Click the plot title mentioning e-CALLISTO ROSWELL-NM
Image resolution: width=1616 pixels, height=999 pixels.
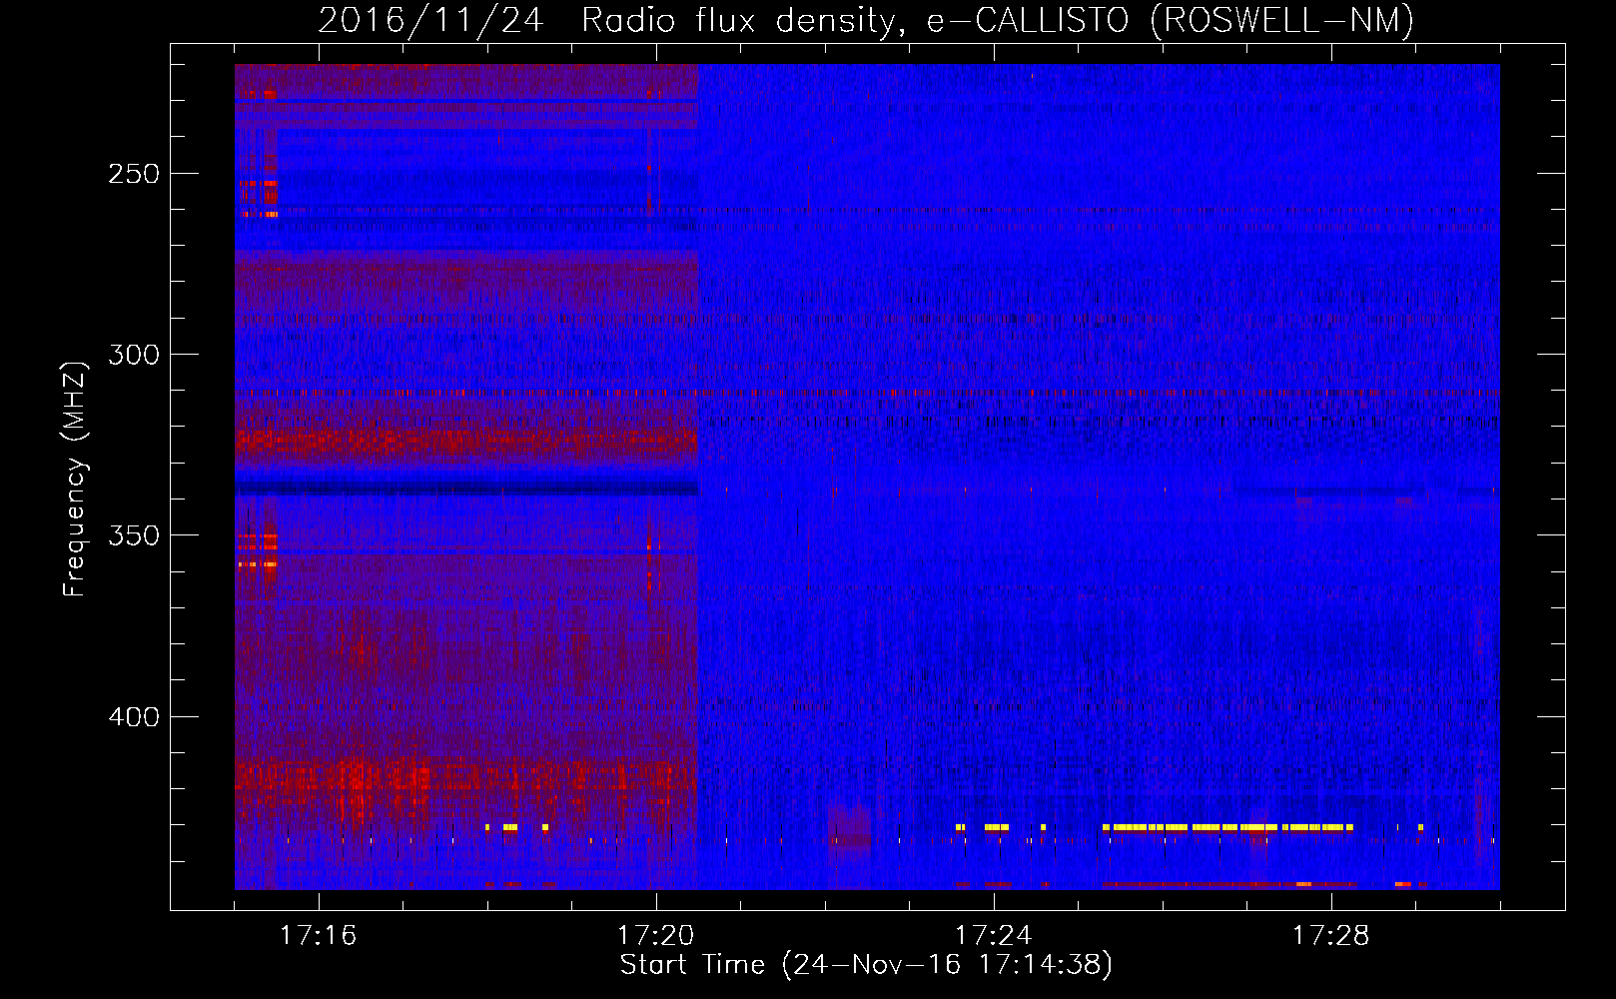[866, 21]
